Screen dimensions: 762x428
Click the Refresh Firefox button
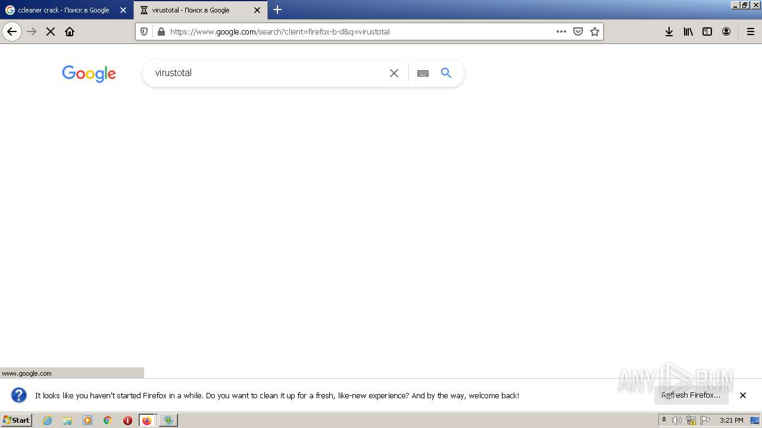691,395
